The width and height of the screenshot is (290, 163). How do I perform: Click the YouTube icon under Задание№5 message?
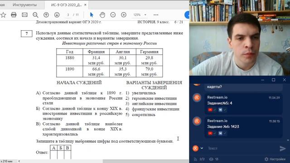click(x=210, y=110)
